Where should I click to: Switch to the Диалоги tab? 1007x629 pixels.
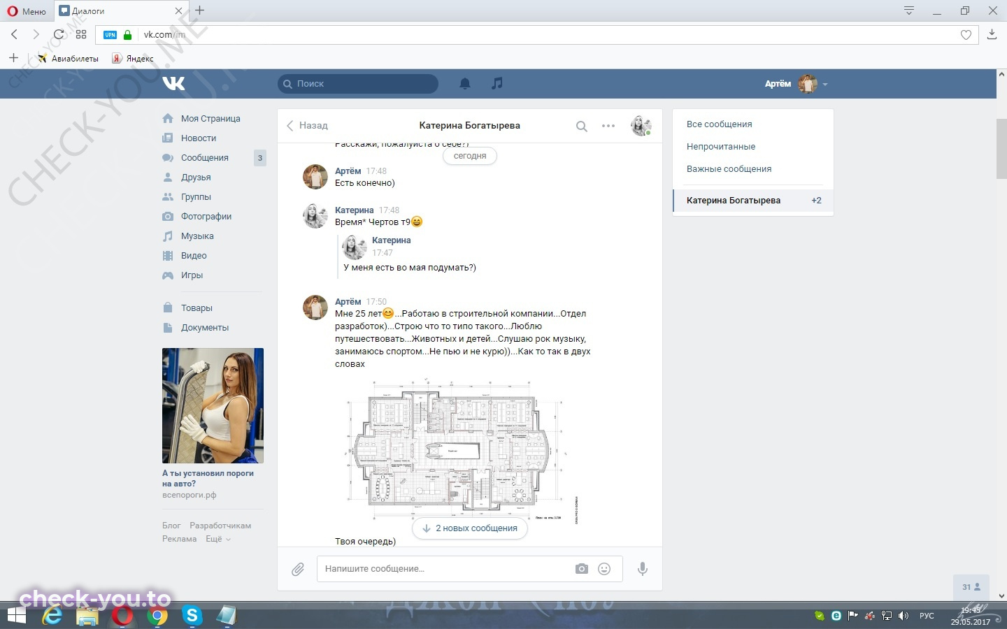pos(120,11)
